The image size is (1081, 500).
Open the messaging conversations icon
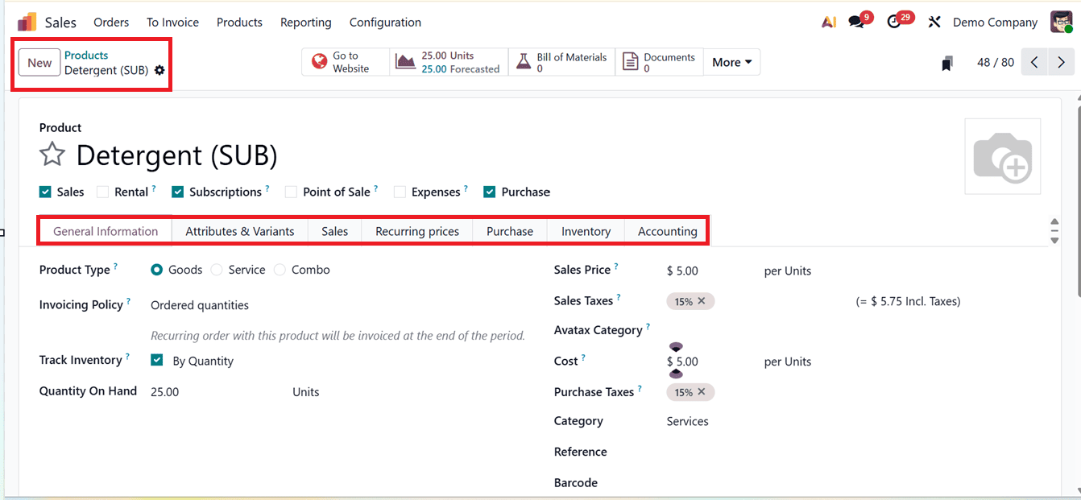pyautogui.click(x=854, y=22)
